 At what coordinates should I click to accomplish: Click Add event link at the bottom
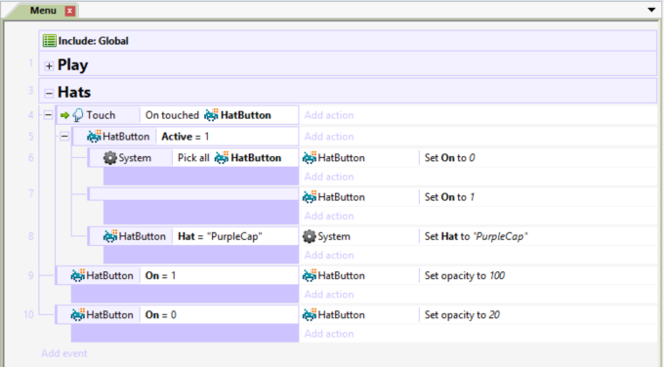[x=64, y=353]
